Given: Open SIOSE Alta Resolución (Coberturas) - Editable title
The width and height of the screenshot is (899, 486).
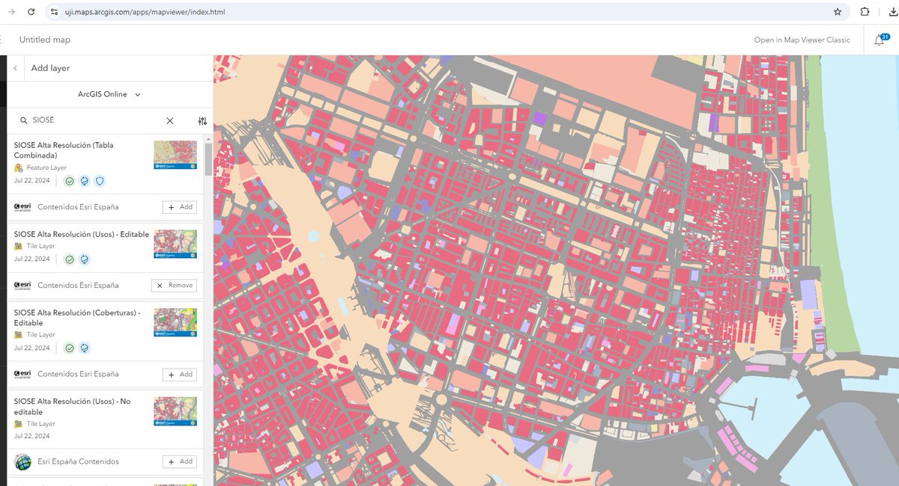Looking at the screenshot, I should 77,318.
